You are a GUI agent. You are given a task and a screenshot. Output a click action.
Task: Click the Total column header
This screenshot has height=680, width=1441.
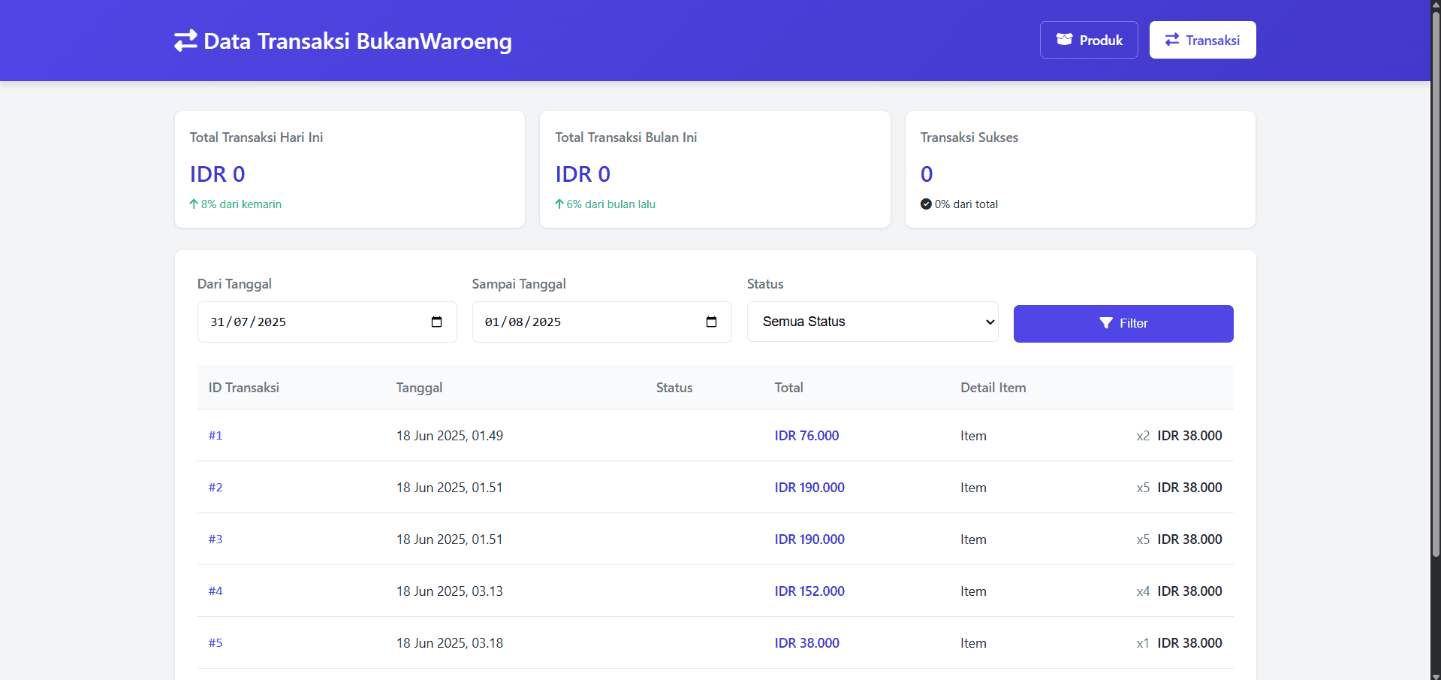788,388
